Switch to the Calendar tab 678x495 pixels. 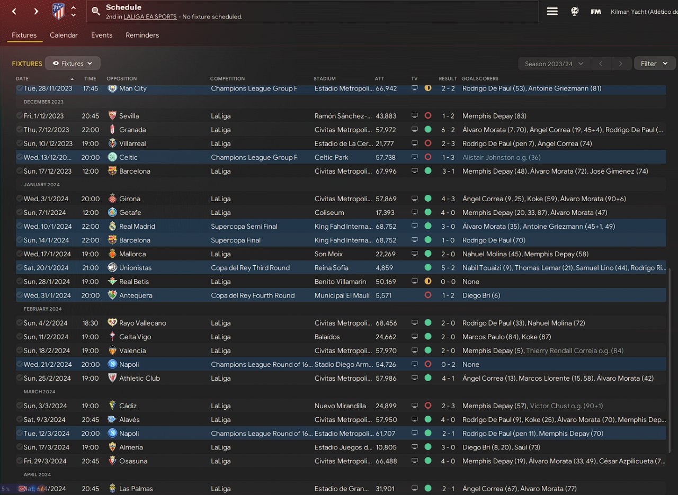(x=64, y=35)
